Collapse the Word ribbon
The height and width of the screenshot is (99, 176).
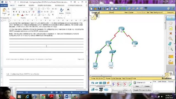[86, 18]
